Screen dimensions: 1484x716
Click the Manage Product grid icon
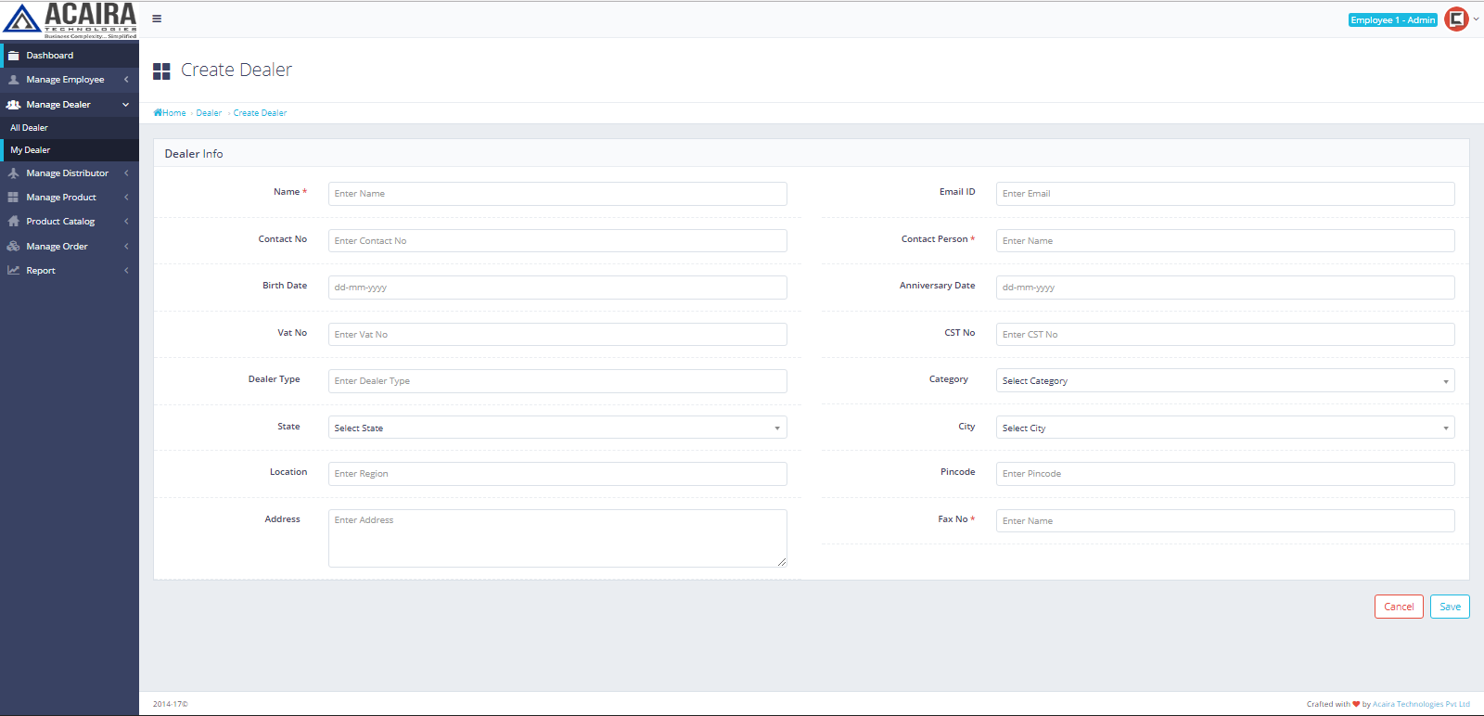14,198
